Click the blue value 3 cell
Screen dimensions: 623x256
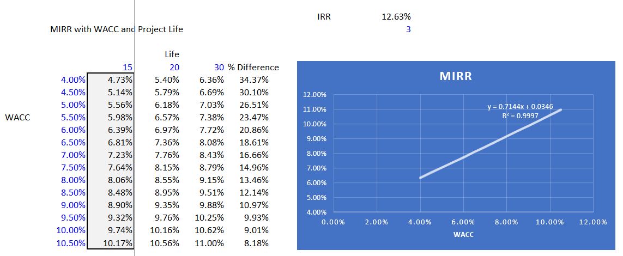coord(408,29)
